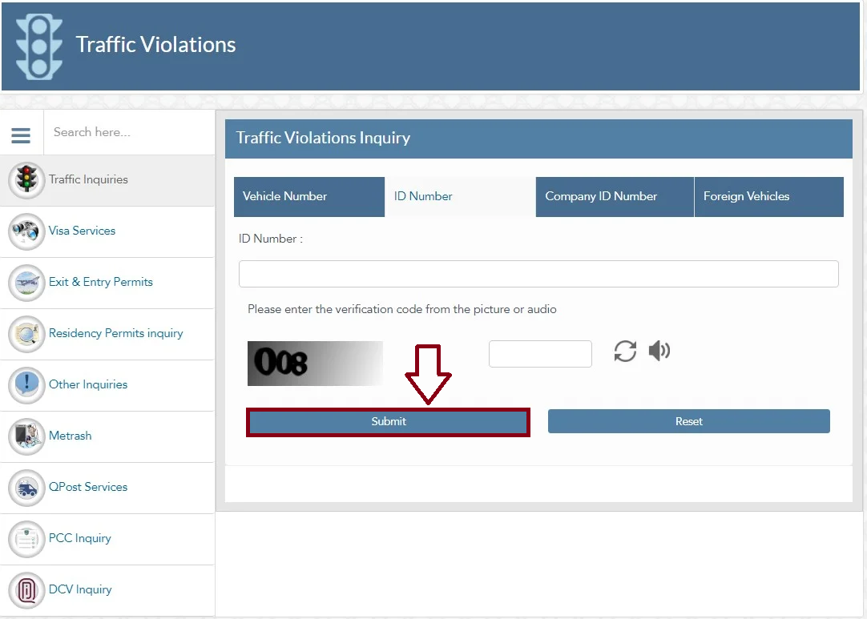Viewport: 867px width, 619px height.
Task: Open the DCV Inquiry link
Action: coord(80,589)
